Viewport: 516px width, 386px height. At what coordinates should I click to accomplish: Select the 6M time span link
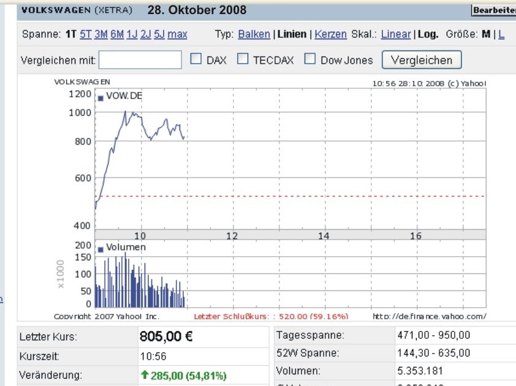pyautogui.click(x=117, y=34)
